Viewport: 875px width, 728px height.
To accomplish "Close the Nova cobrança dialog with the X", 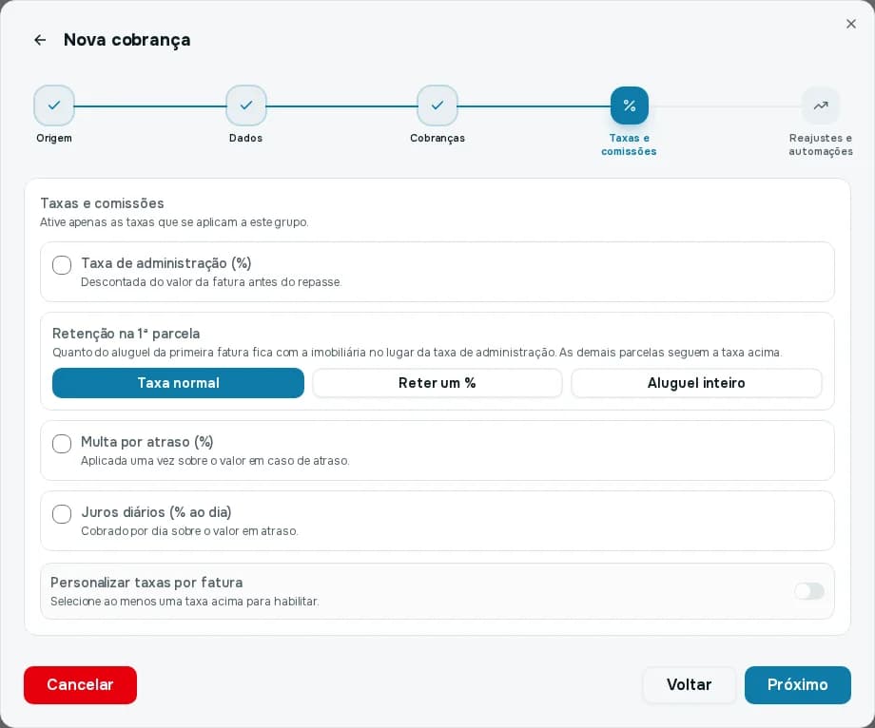I will pos(850,24).
